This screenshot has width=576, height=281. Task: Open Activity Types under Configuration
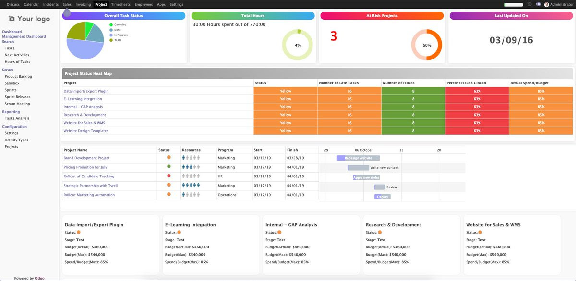(x=16, y=140)
